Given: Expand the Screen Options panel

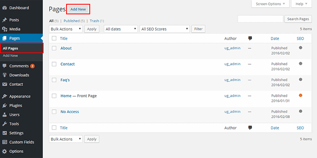Looking at the screenshot, I should (270, 4).
